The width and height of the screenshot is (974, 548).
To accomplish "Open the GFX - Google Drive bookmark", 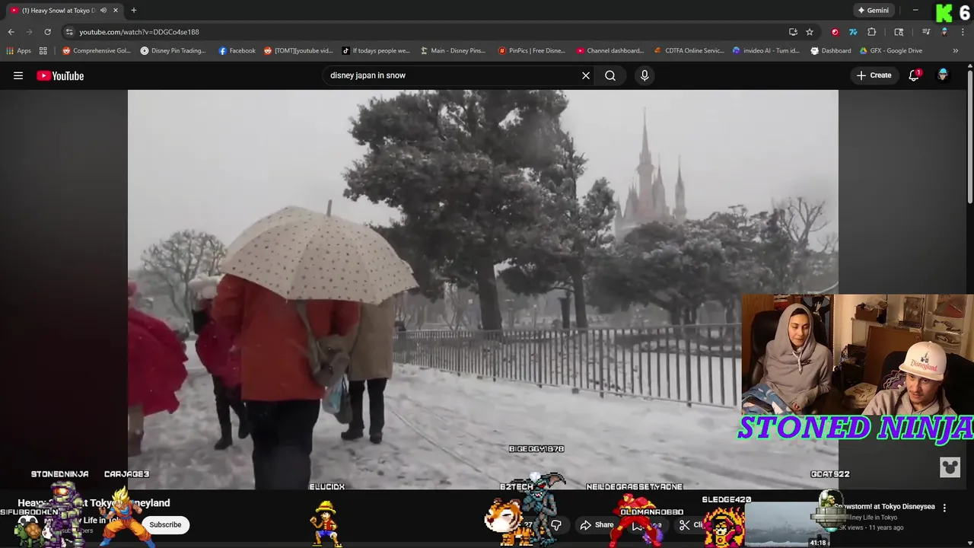I will (x=891, y=51).
